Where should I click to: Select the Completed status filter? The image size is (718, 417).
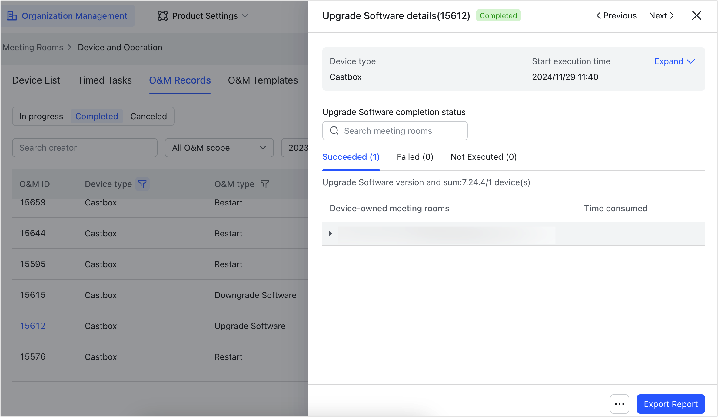96,116
